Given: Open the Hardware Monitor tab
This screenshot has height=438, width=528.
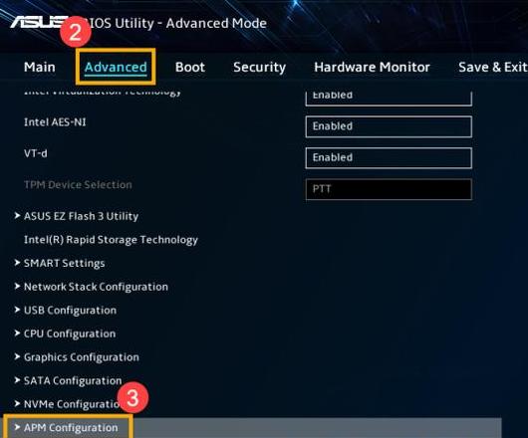Looking at the screenshot, I should coord(373,67).
